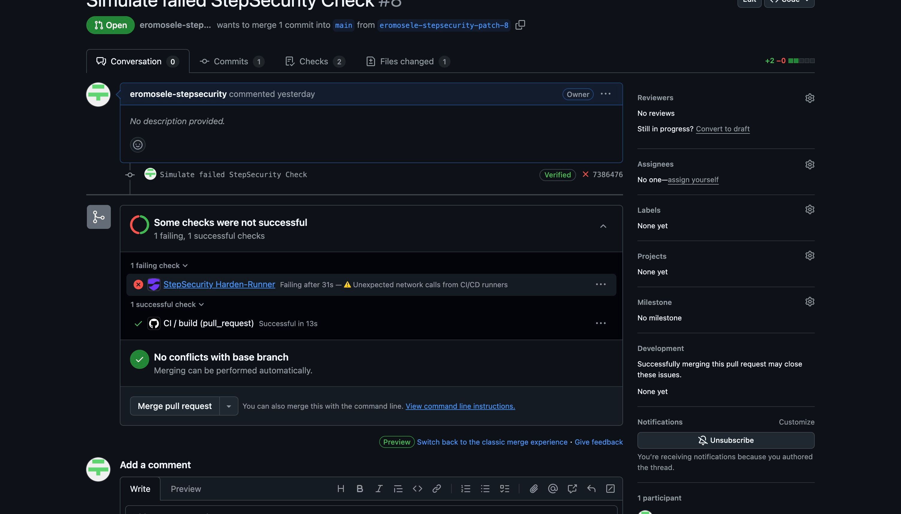Collapse the 1 failing check group
Image resolution: width=901 pixels, height=514 pixels.
click(159, 265)
